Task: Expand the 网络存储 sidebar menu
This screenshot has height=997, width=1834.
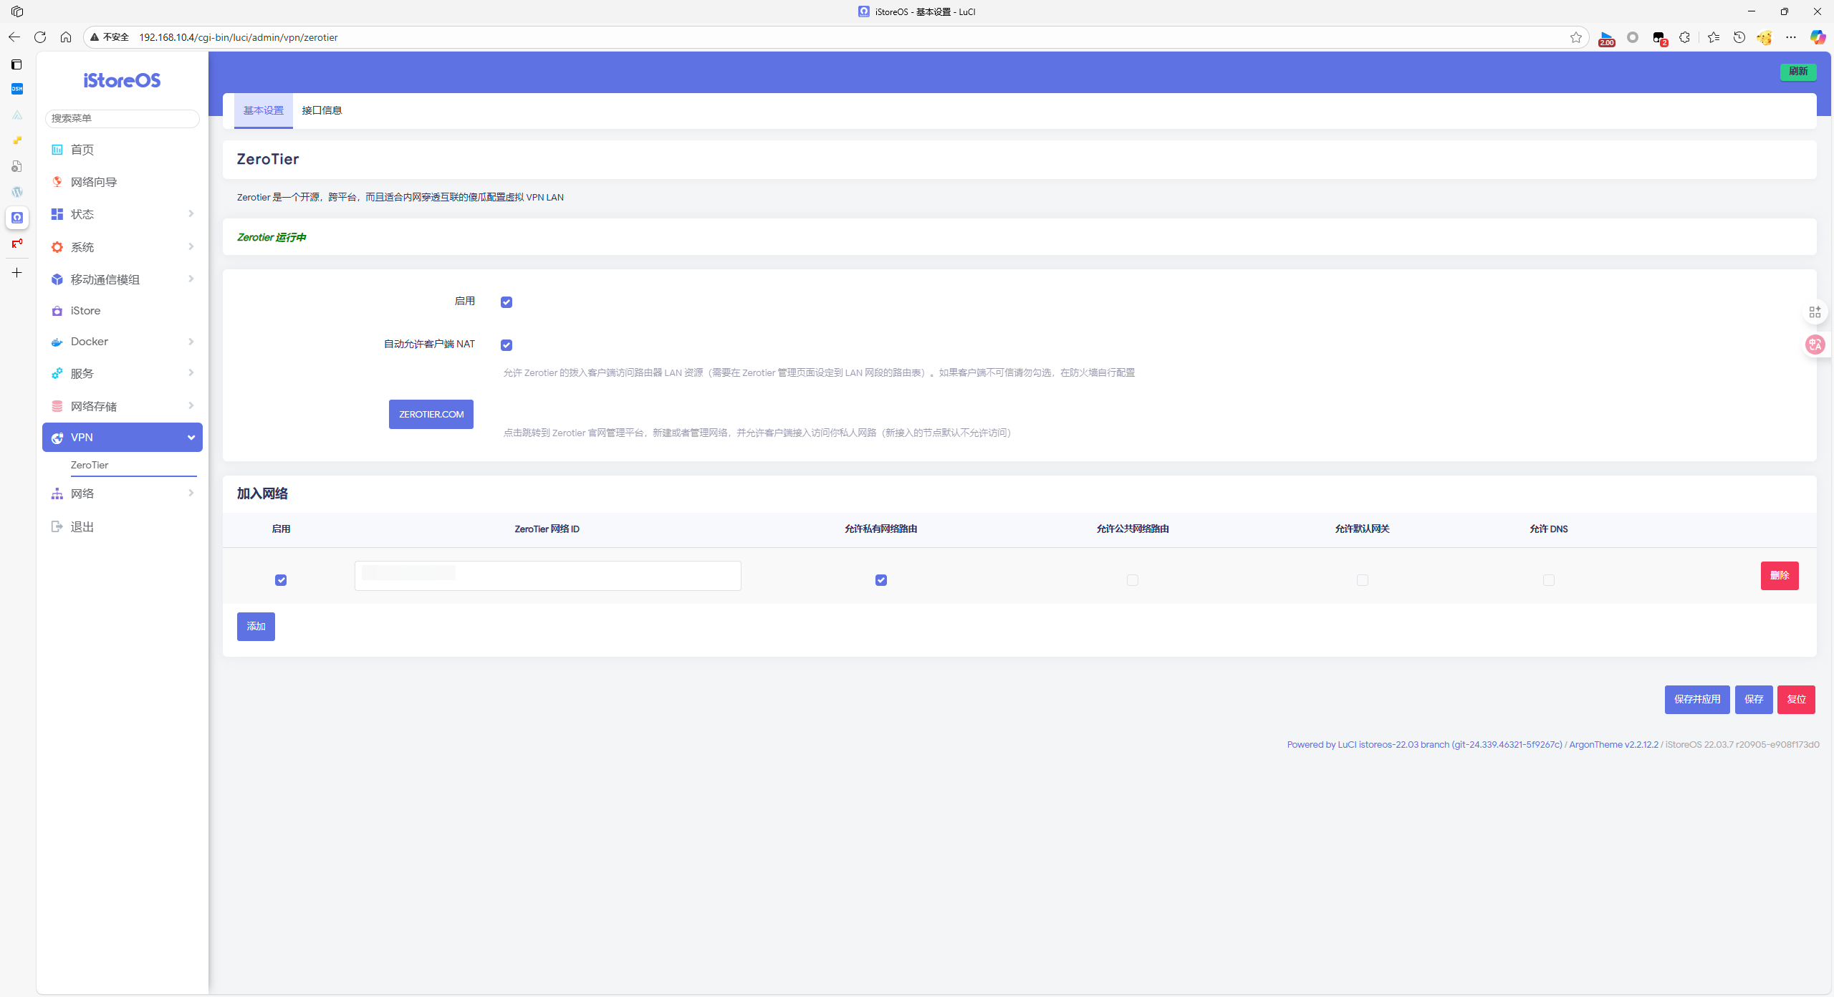Action: [123, 406]
